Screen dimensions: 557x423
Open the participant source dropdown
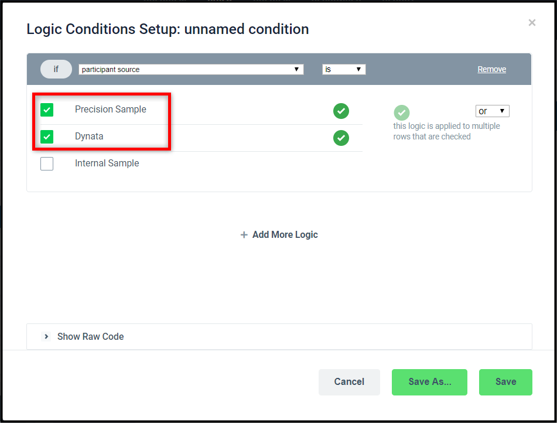coord(191,69)
